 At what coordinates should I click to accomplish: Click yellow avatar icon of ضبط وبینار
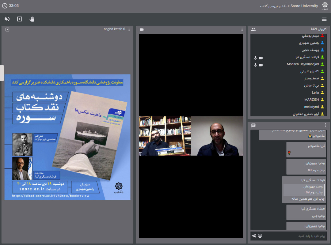[322, 78]
